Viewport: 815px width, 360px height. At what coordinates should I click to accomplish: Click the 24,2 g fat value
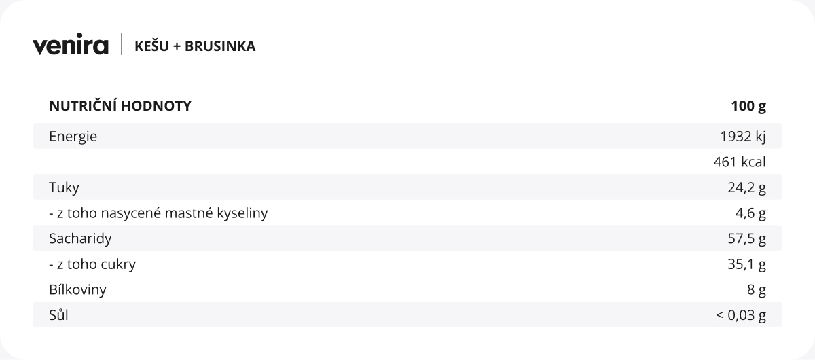coord(747,187)
